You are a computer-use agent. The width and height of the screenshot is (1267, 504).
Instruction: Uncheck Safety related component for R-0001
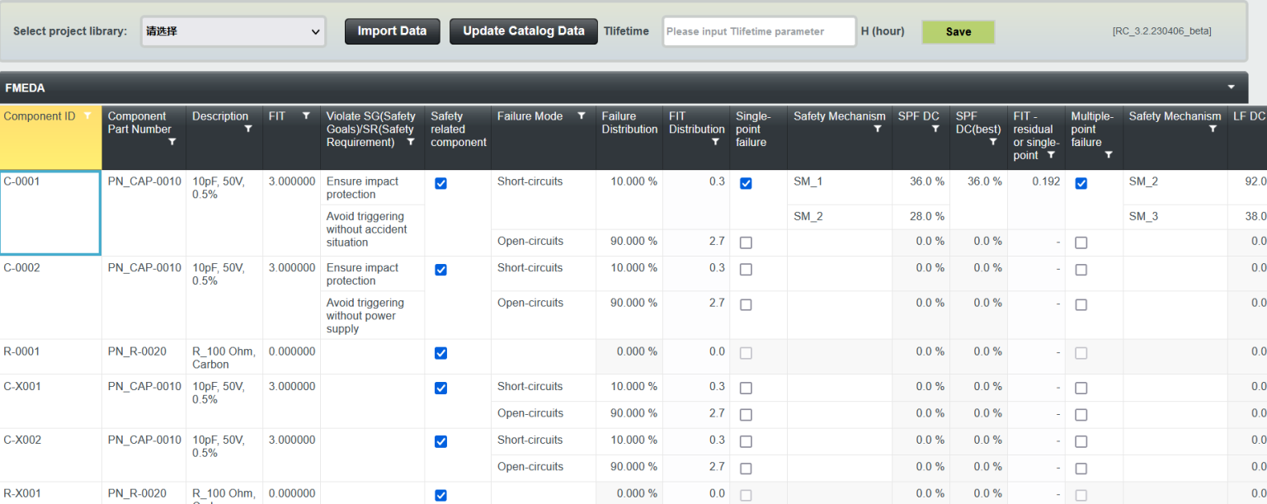[x=440, y=353]
